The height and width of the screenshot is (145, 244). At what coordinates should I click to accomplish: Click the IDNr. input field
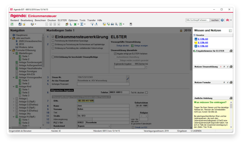tap(86, 100)
